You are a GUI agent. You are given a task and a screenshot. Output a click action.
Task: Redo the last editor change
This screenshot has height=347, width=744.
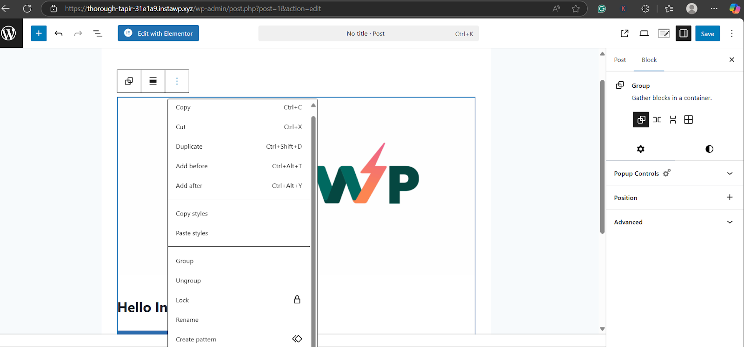pyautogui.click(x=78, y=33)
